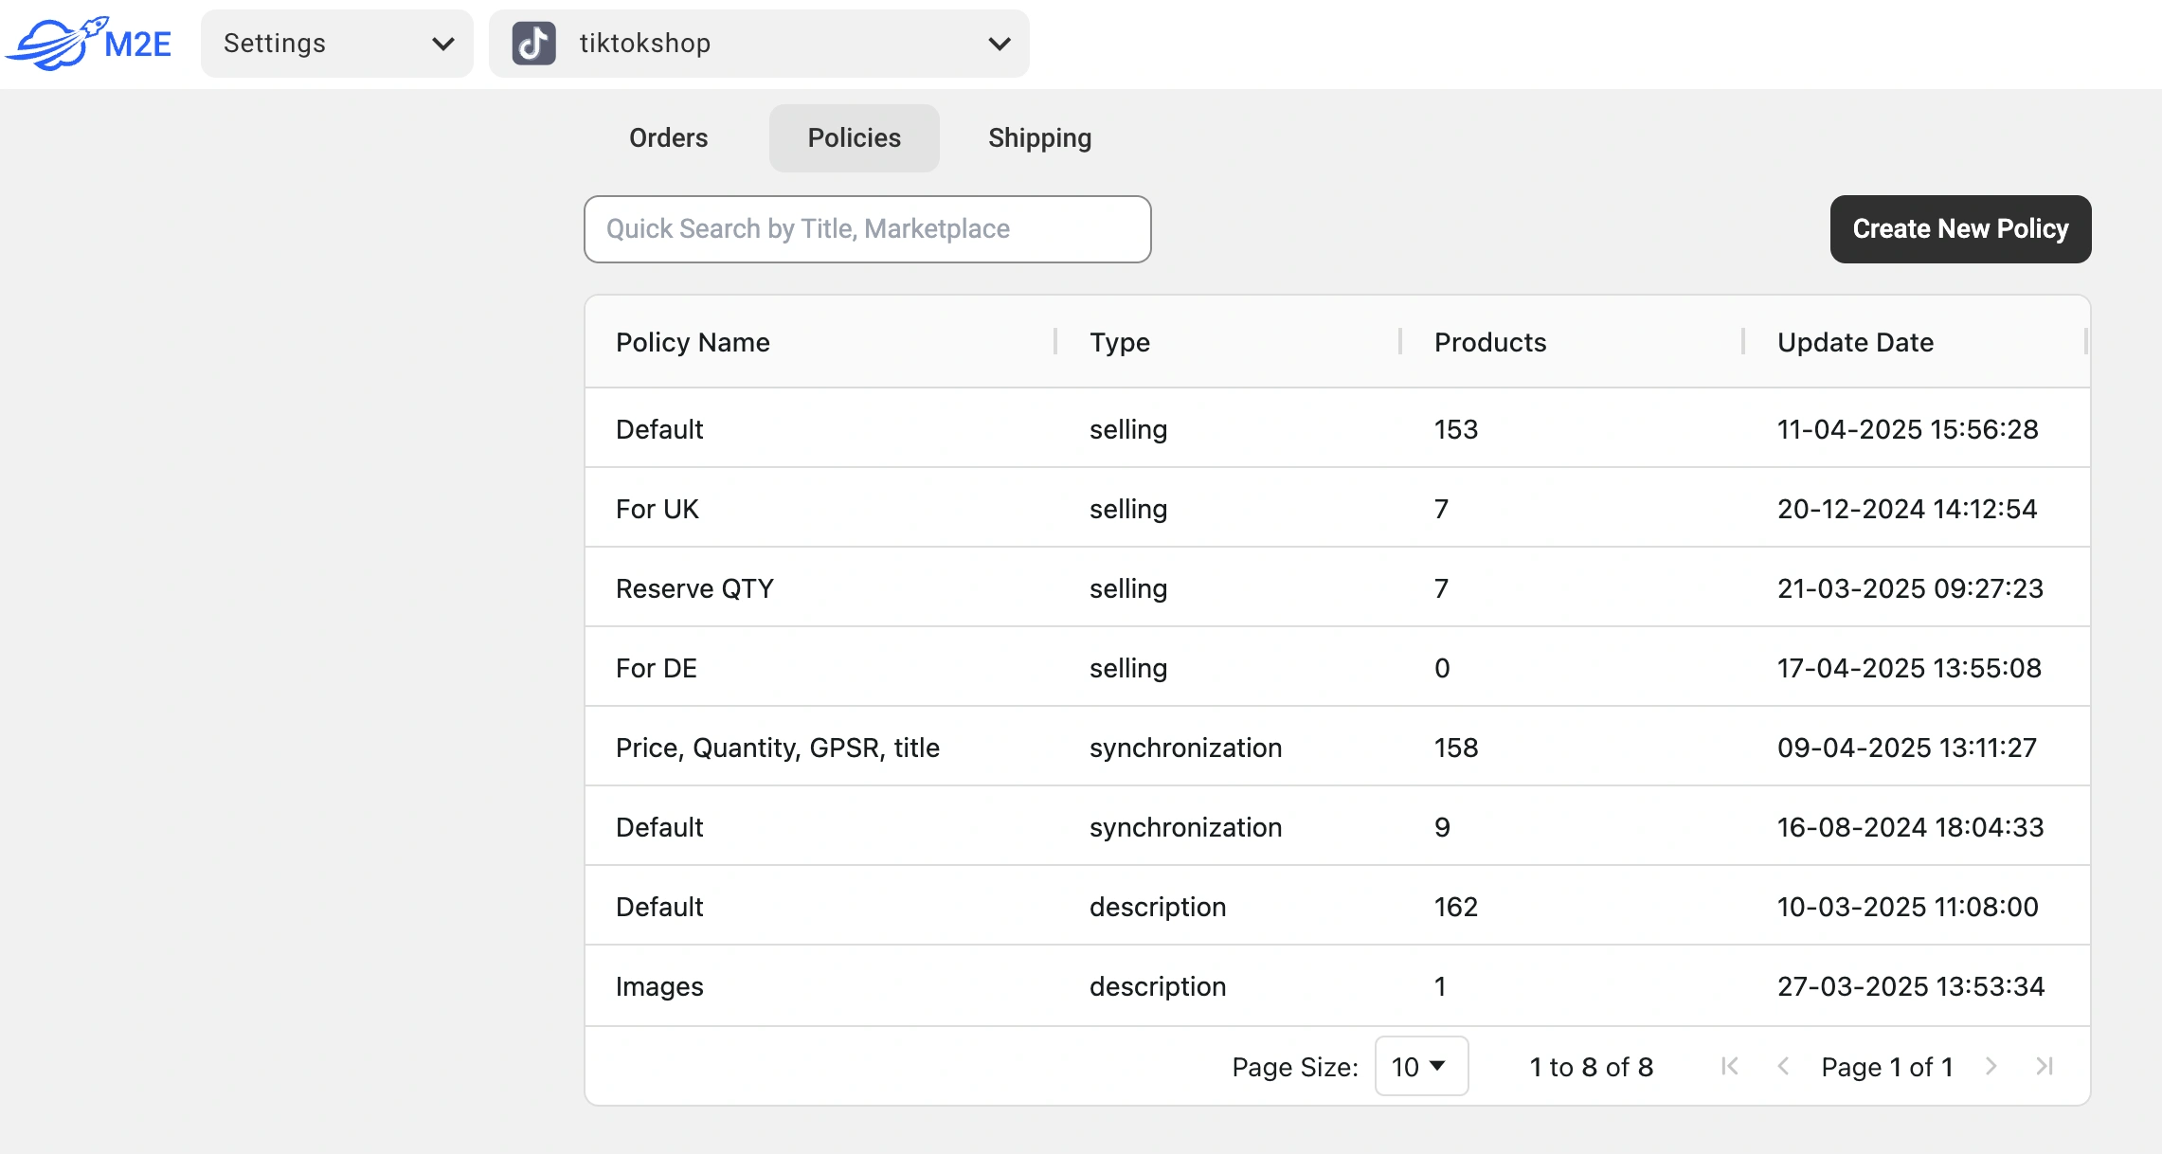Open the Settings dropdown menu
The height and width of the screenshot is (1154, 2162).
(336, 44)
